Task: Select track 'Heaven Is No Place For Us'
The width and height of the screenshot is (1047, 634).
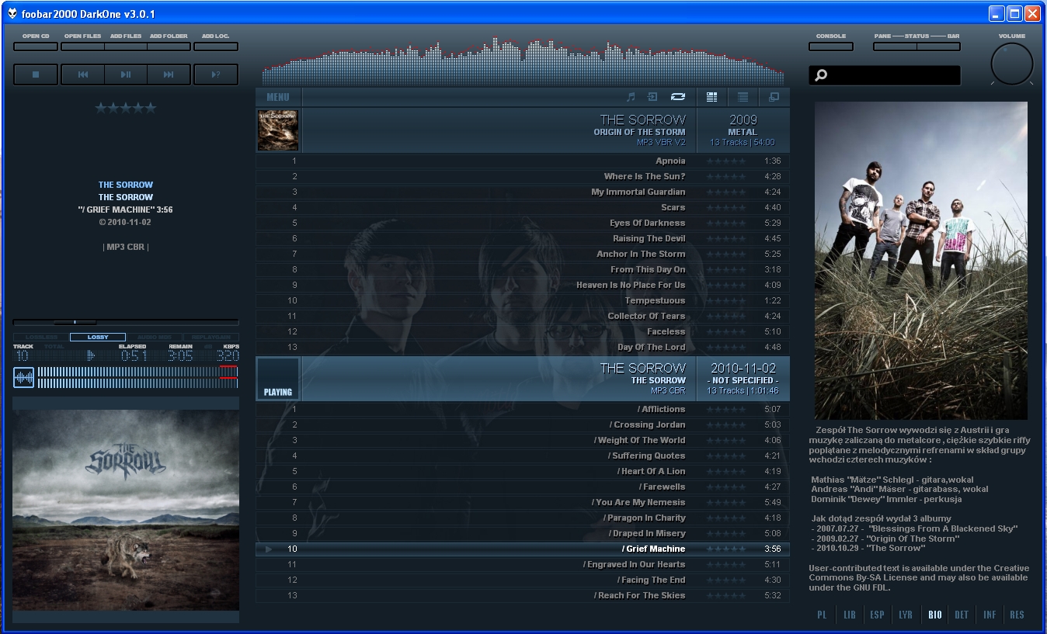Action: 523,285
